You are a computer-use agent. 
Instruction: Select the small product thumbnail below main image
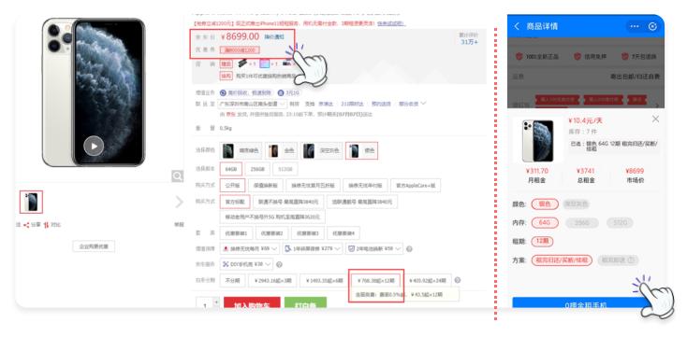(31, 202)
